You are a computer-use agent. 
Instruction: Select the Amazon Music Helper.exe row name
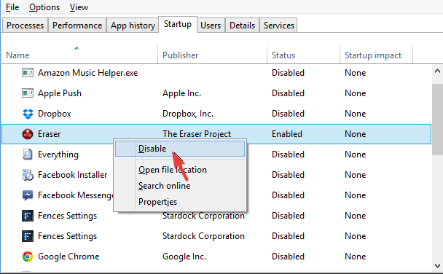tap(88, 73)
